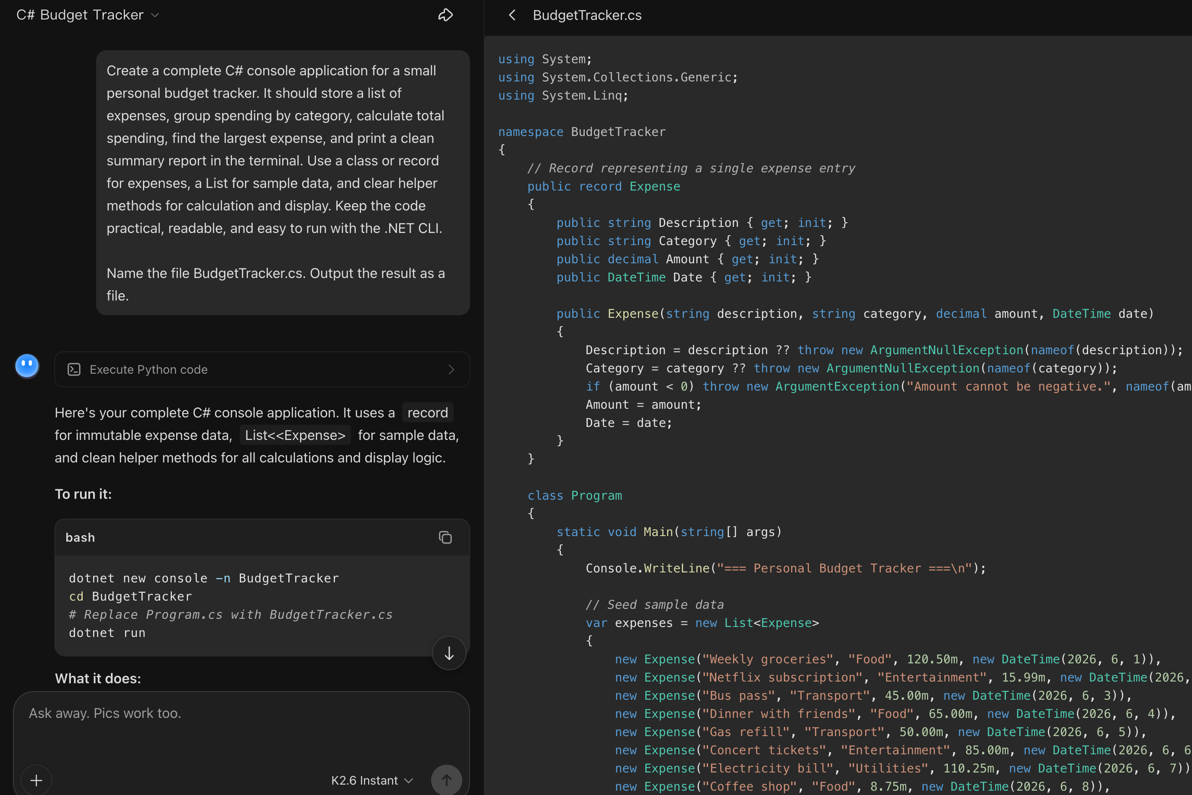Copy the bash code block
Image resolution: width=1192 pixels, height=795 pixels.
click(x=445, y=537)
